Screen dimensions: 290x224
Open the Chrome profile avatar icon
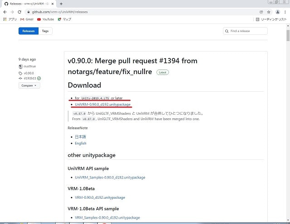coord(278,12)
